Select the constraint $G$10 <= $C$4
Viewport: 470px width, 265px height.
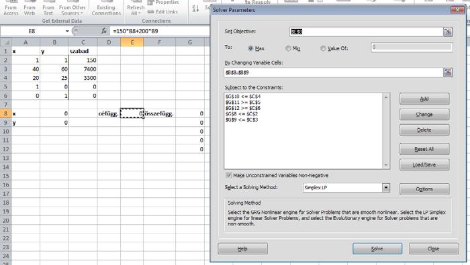(x=243, y=97)
